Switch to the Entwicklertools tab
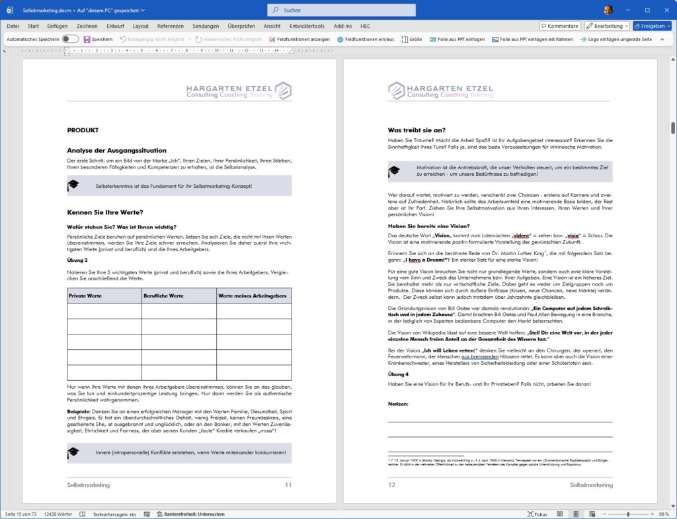 tap(307, 26)
